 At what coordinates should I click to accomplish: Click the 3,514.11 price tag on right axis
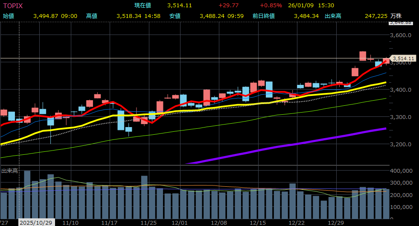[x=403, y=58]
